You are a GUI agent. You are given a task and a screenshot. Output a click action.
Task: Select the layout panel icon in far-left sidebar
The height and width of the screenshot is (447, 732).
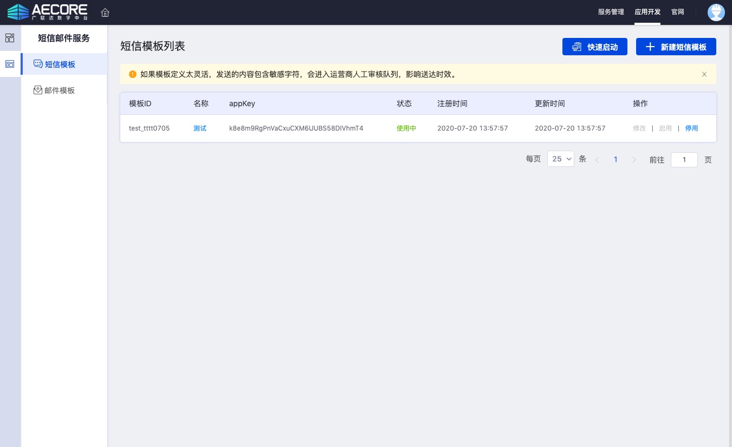point(10,64)
